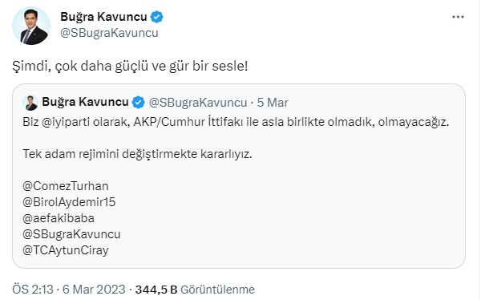
Task: Open the author name in the quoted tweet
Action: [x=85, y=102]
